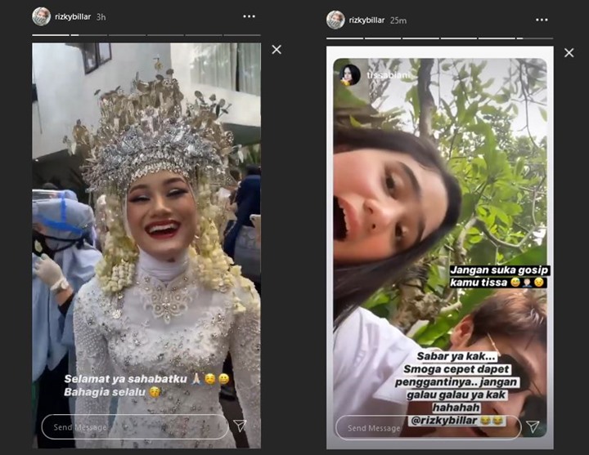Click the 'Bahagia selalu' caption line
This screenshot has width=589, height=455.
click(105, 392)
